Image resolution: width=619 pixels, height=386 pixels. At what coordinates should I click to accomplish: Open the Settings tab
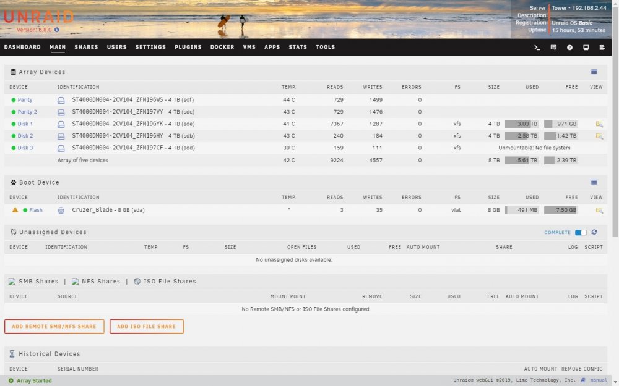pyautogui.click(x=150, y=47)
